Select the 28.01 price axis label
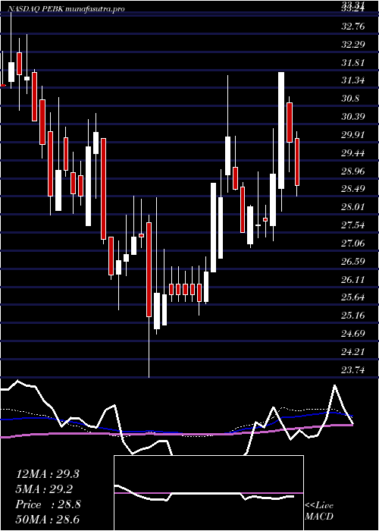Image resolution: width=379 pixels, height=531 pixels. (x=353, y=206)
